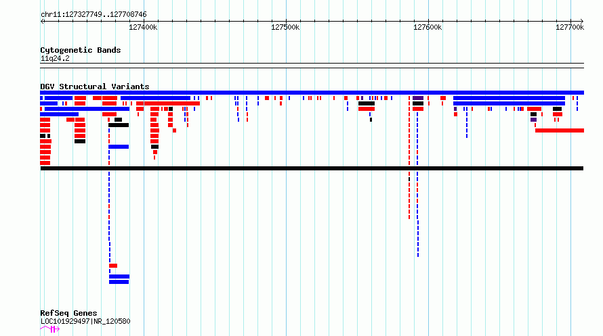
Task: Click the left arrowhead of the ruler
Action: pos(43,21)
